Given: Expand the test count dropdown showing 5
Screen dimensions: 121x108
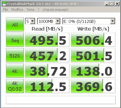Looking at the screenshot, I should [x=33, y=21].
